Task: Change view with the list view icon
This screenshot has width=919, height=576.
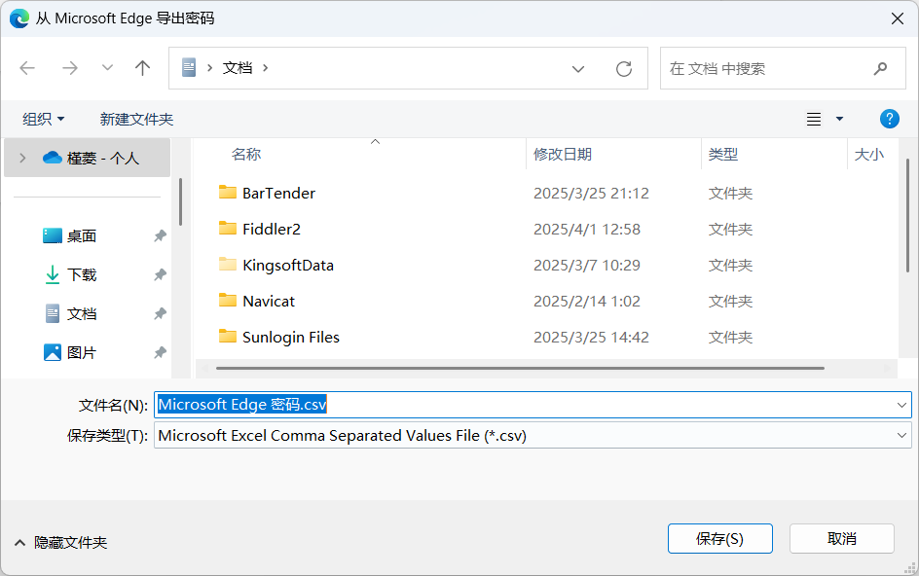Action: pyautogui.click(x=814, y=120)
